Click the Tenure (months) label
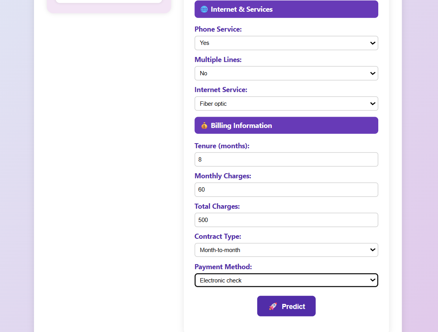 [x=222, y=146]
